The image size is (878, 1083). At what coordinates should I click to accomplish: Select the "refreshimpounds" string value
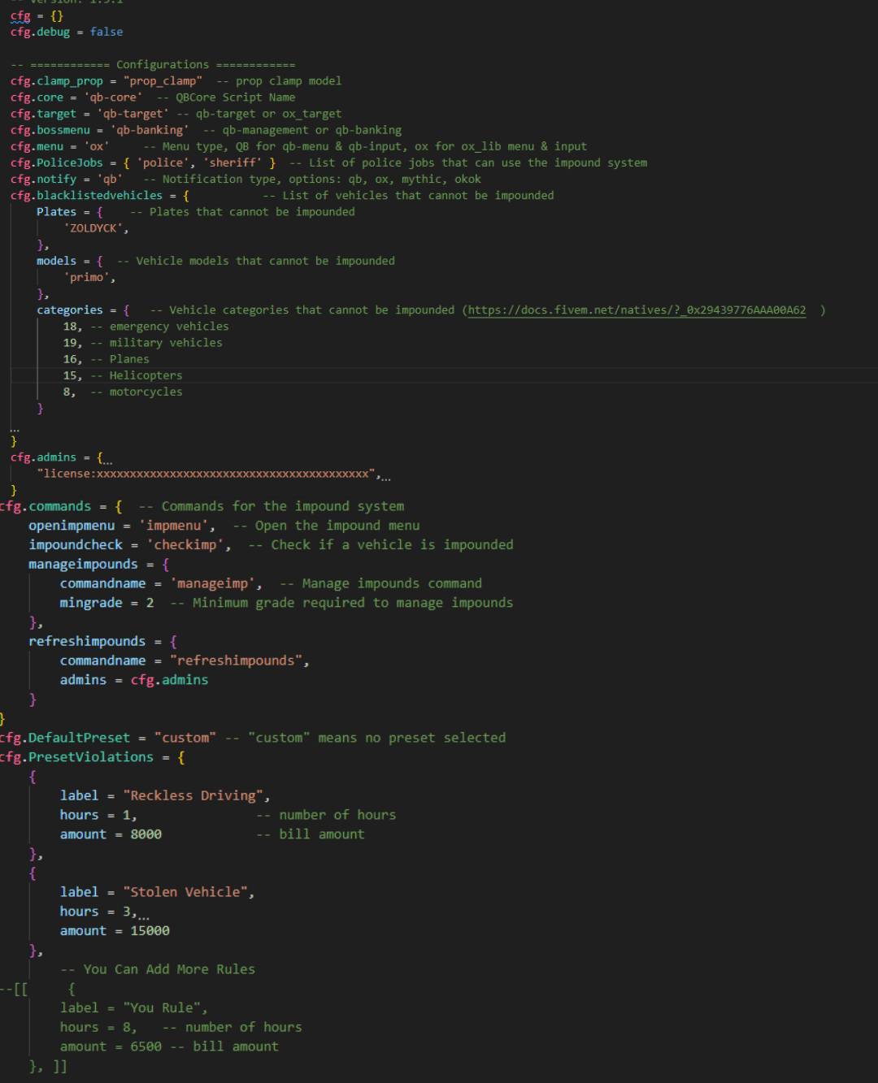[x=237, y=661]
